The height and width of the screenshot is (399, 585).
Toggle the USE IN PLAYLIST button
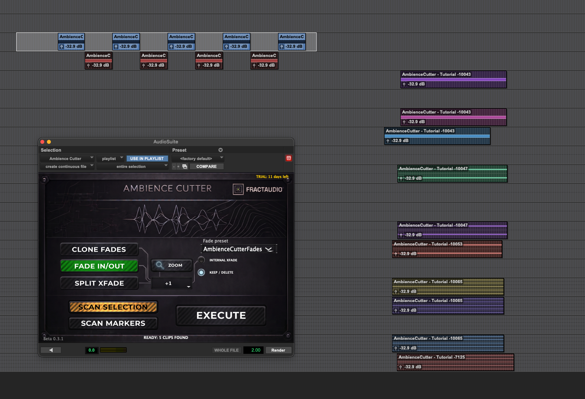click(x=147, y=159)
